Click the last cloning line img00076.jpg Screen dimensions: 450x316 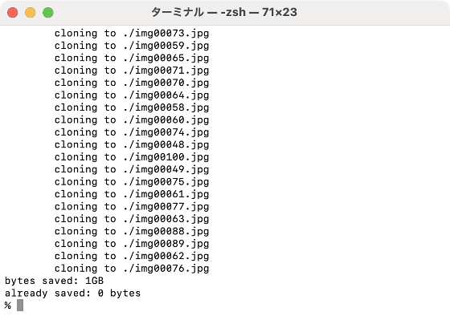(x=132, y=269)
